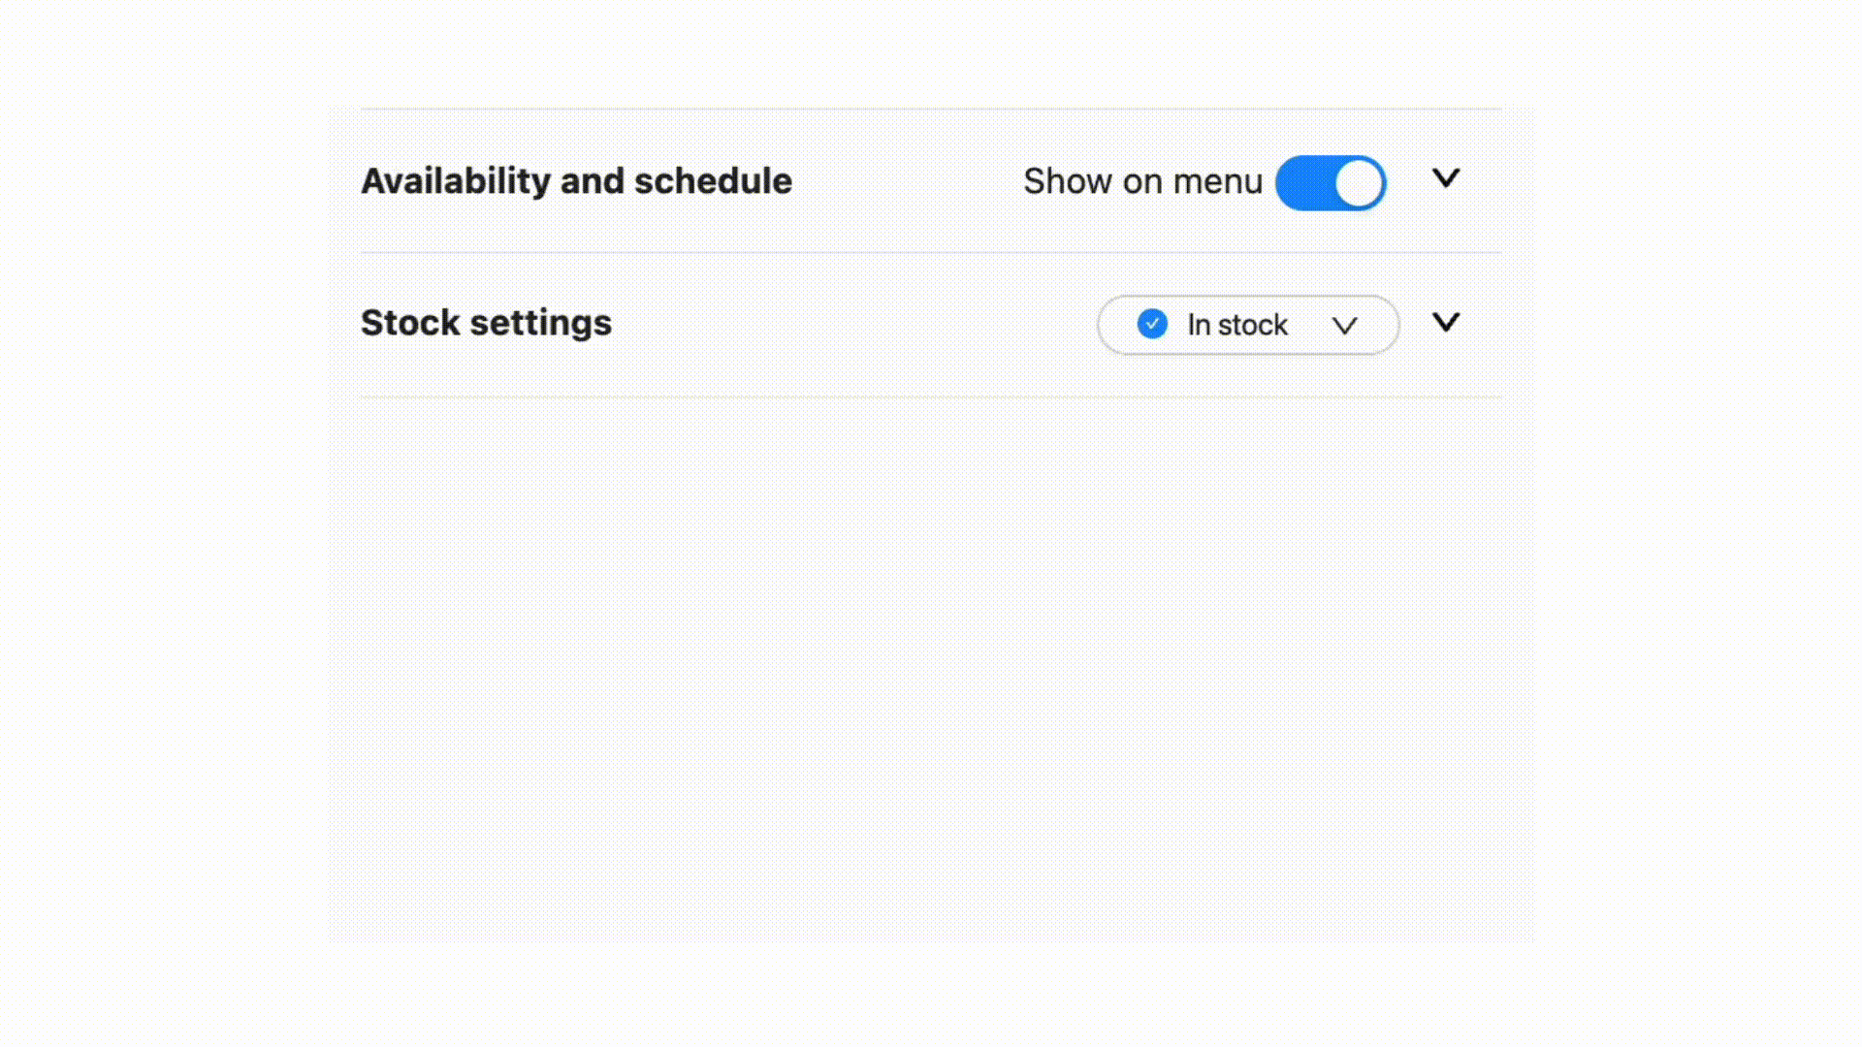Click the chevron inside the In stock pill

pyautogui.click(x=1345, y=326)
